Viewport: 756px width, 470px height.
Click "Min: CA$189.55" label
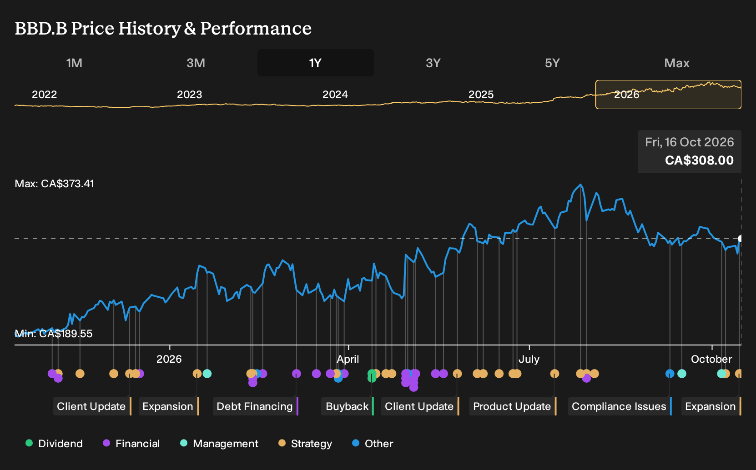pyautogui.click(x=54, y=334)
